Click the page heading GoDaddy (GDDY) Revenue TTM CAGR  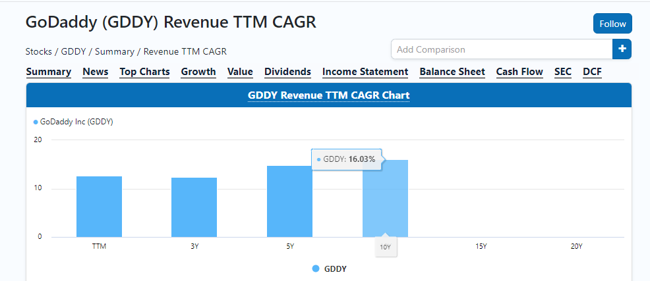(x=171, y=22)
